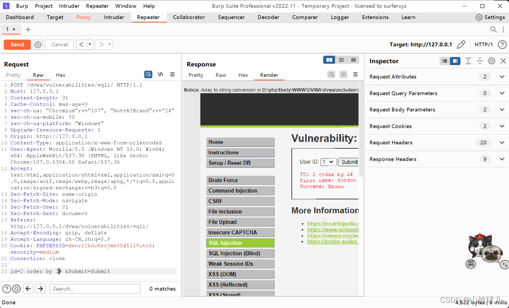Open search help question icon at bottom
509x308 pixels.
[6, 289]
